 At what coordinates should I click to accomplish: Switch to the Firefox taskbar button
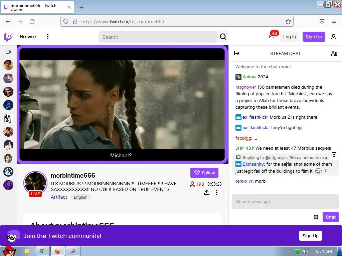[57, 251]
